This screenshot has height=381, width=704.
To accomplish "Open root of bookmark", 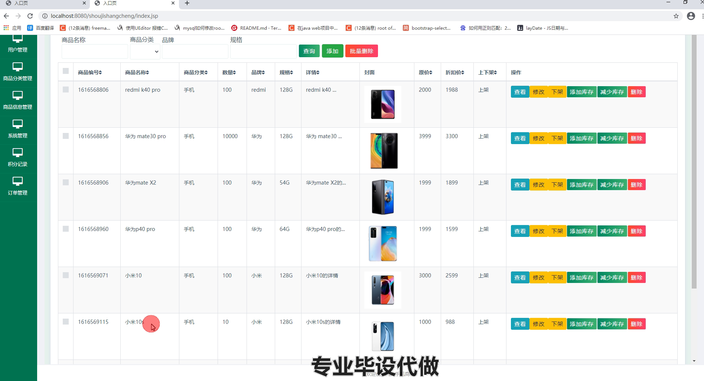I will click(x=371, y=28).
